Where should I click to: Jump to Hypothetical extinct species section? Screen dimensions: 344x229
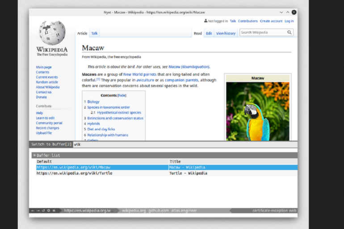119,112
